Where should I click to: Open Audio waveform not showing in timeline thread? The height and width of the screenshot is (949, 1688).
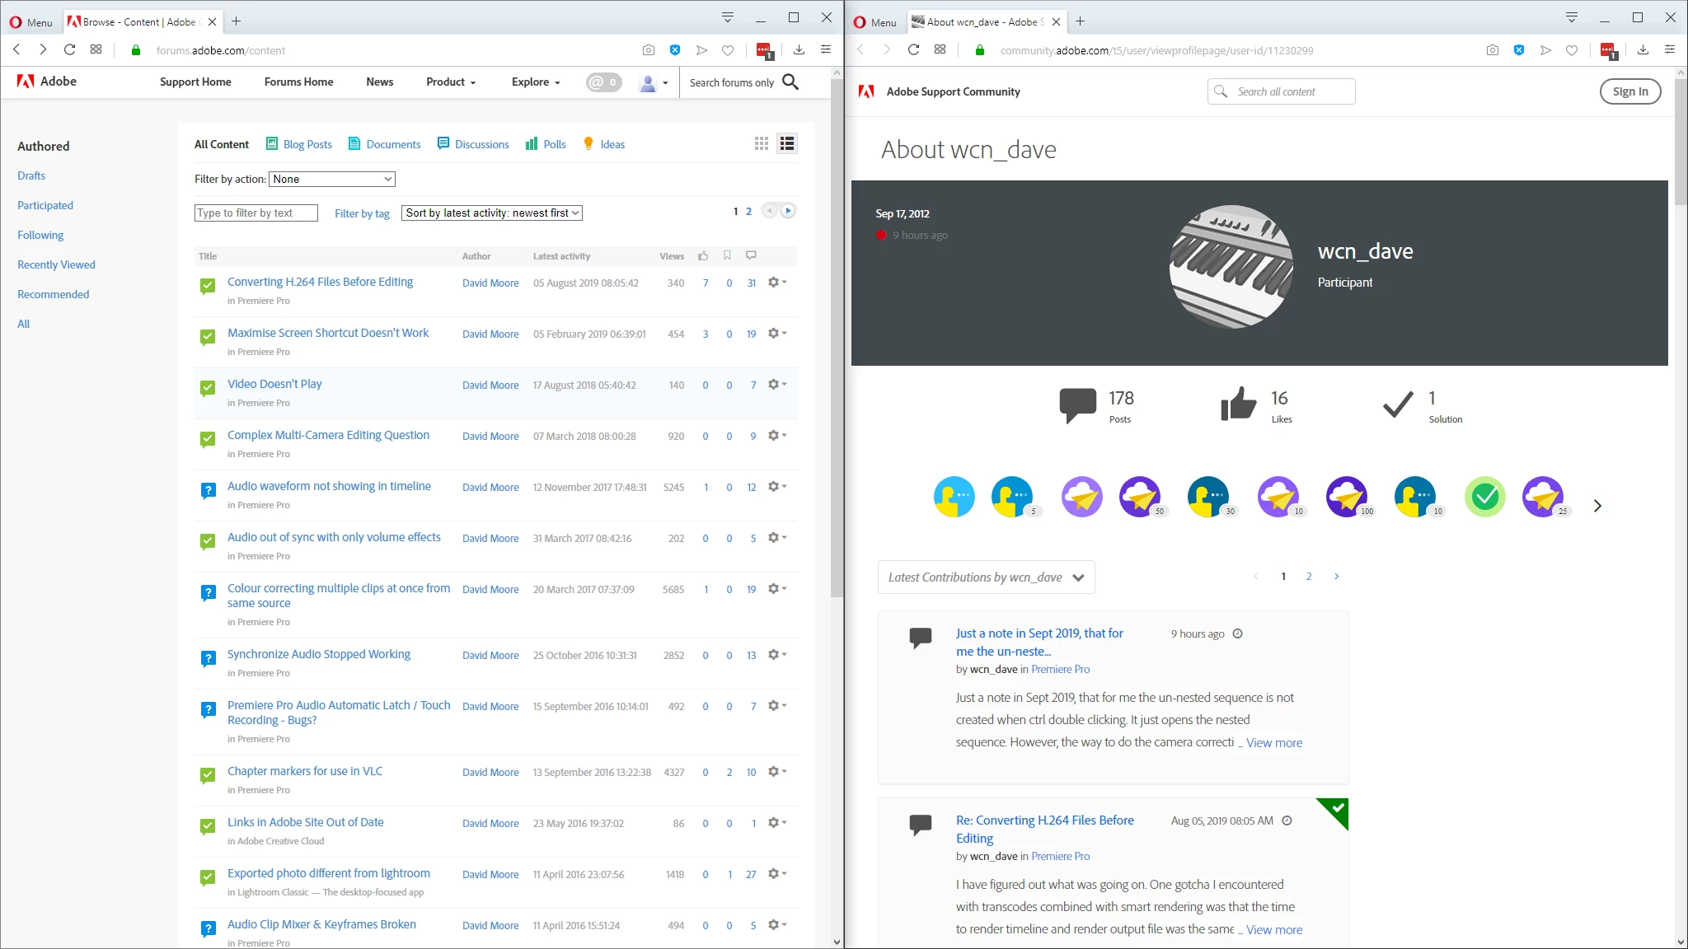tap(329, 486)
